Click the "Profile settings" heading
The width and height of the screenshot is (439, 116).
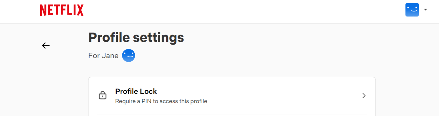[136, 37]
